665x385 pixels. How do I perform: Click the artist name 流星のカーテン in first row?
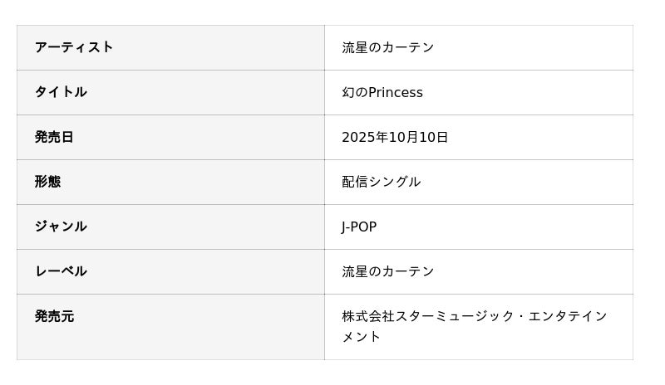(x=387, y=47)
